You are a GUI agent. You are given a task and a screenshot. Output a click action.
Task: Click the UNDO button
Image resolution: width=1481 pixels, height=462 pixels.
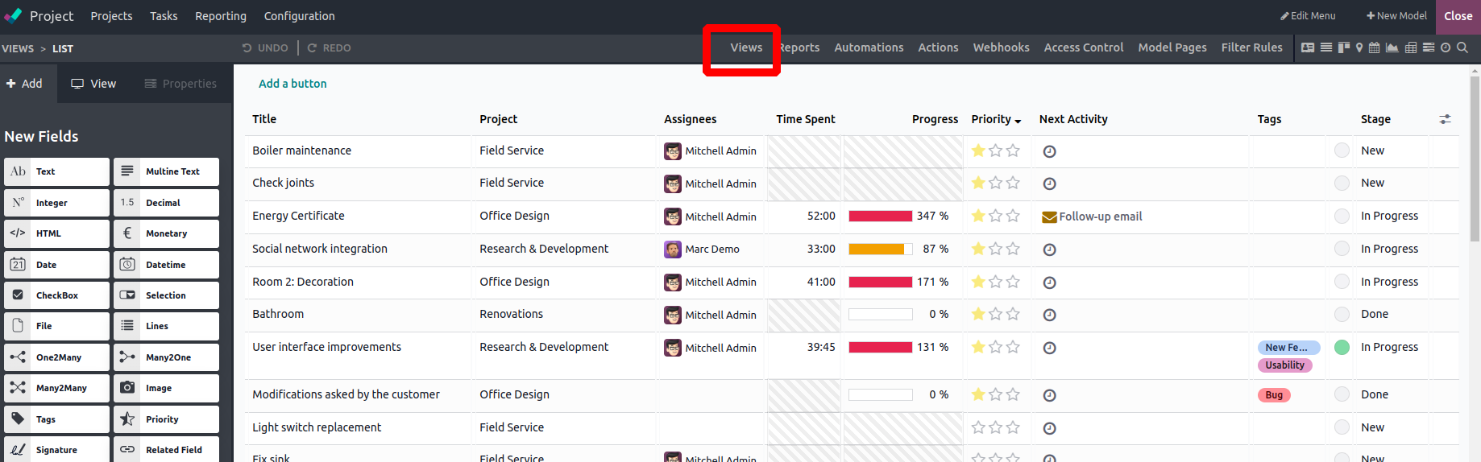point(265,48)
